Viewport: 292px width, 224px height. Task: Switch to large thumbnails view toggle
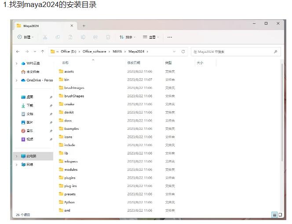coord(280,215)
